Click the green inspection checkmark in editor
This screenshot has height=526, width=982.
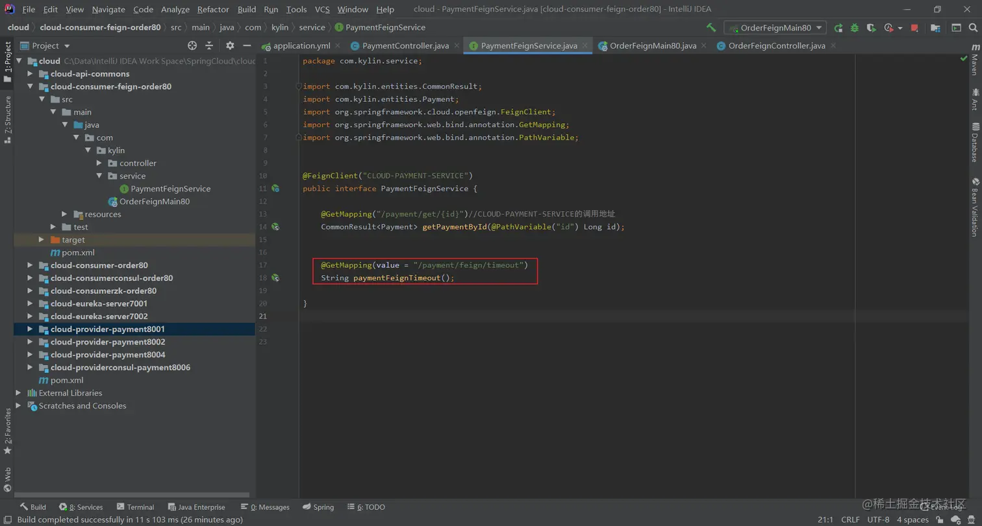(x=964, y=59)
